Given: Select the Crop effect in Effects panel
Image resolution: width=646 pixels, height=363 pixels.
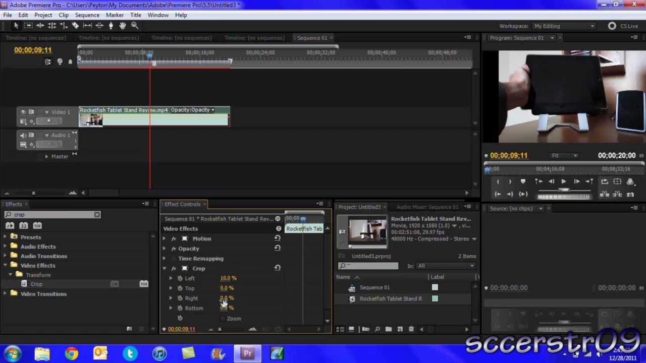Looking at the screenshot, I should coord(36,284).
